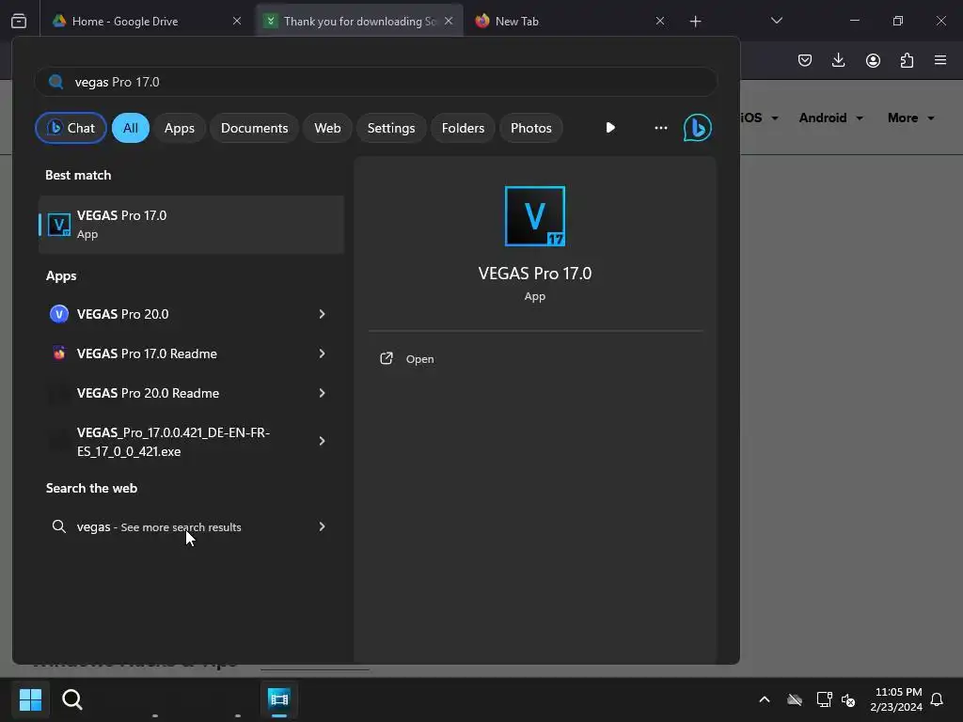Switch to Documents filter
963x722 pixels.
254,128
